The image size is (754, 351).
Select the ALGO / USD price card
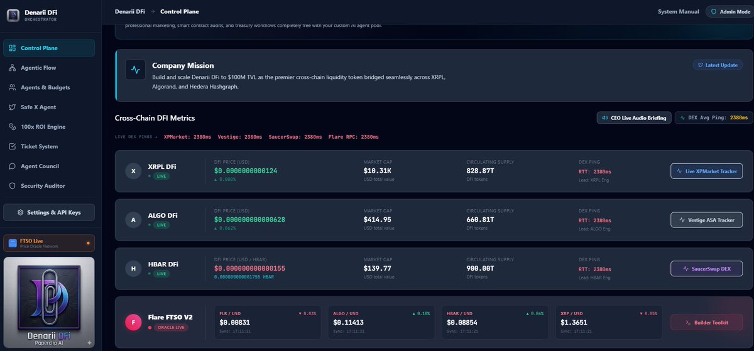(x=382, y=322)
